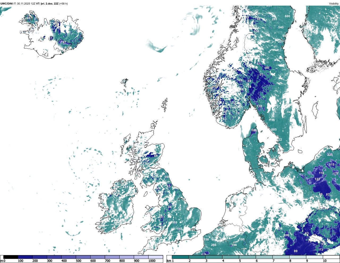340x263 pixels.
Task: Click the 100–200 m dark blue legend swatch
Action: 25,257
